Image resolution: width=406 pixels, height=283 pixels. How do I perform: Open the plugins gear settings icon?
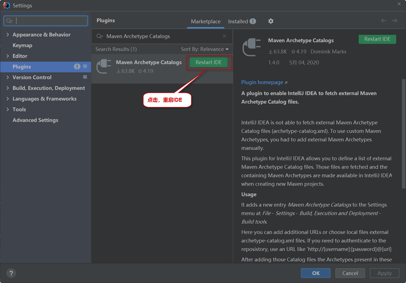pos(271,21)
